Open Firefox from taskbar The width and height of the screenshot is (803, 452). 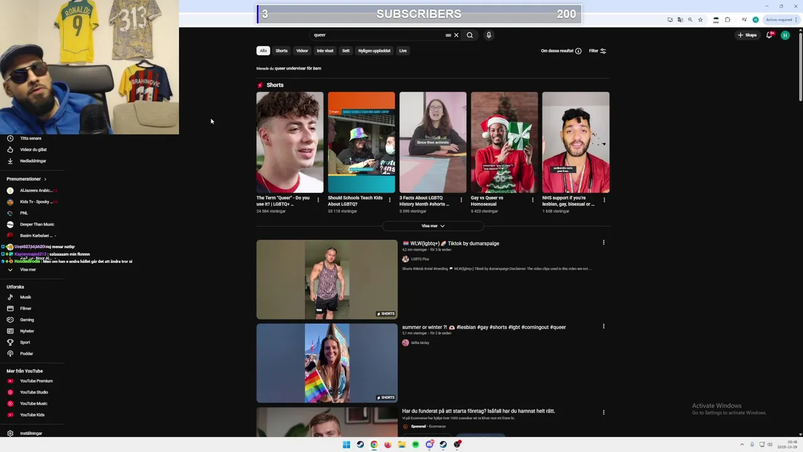[x=388, y=444]
